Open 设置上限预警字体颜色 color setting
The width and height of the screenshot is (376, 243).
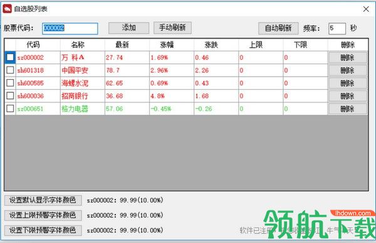43,215
